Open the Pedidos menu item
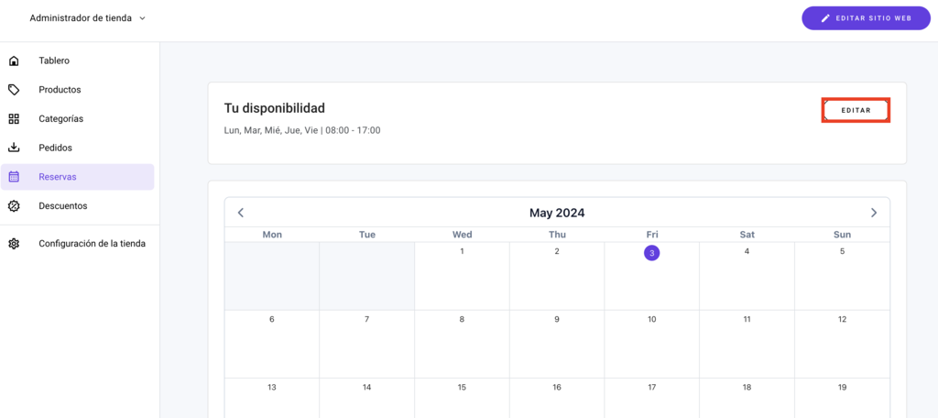The height and width of the screenshot is (418, 938). pos(55,148)
